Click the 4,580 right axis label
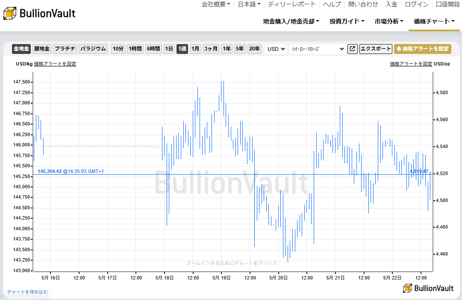462x300 pixels. [442, 92]
